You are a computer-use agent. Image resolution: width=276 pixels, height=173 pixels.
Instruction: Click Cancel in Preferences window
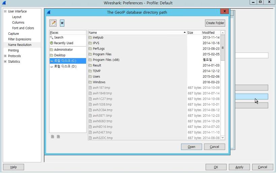[x=263, y=167]
